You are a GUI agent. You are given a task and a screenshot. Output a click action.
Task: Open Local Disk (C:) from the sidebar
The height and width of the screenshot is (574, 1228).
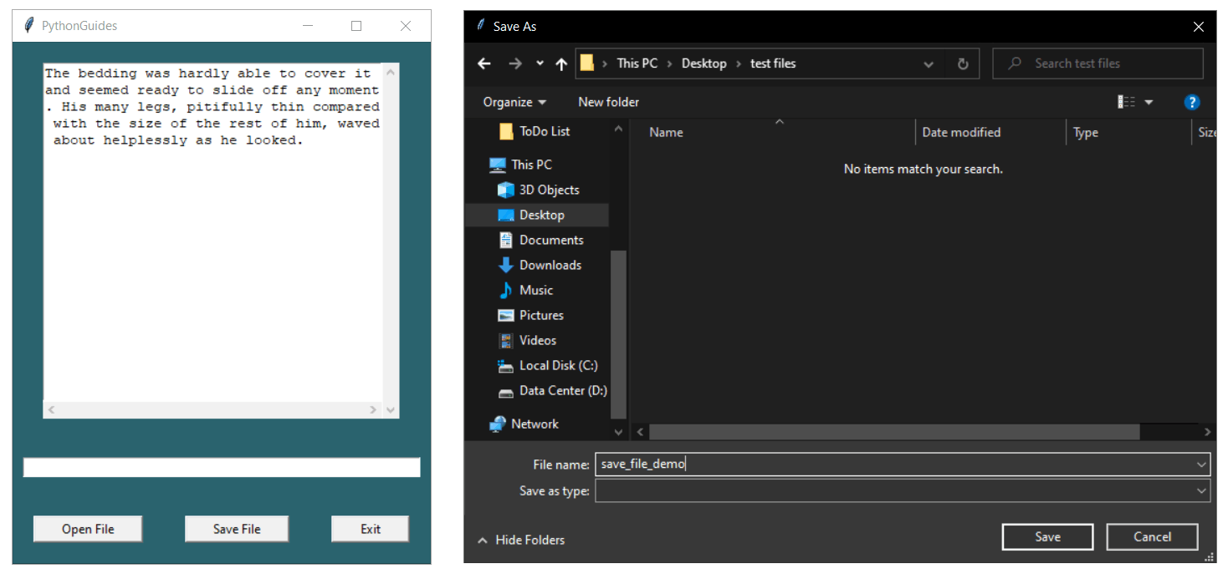552,365
